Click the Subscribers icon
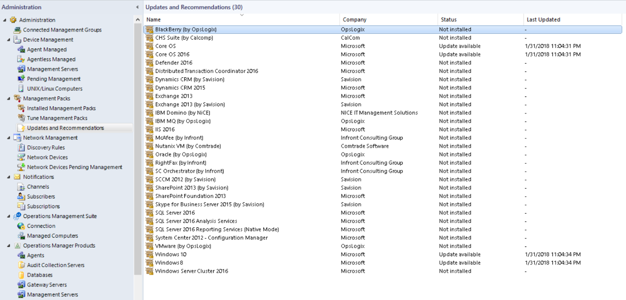626x300 pixels. point(21,196)
